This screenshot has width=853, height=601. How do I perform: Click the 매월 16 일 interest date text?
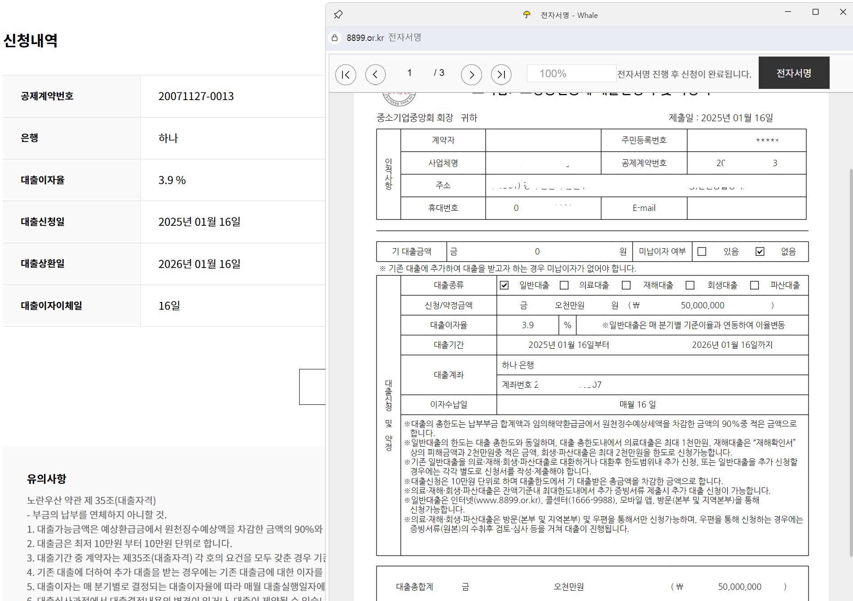coord(638,405)
